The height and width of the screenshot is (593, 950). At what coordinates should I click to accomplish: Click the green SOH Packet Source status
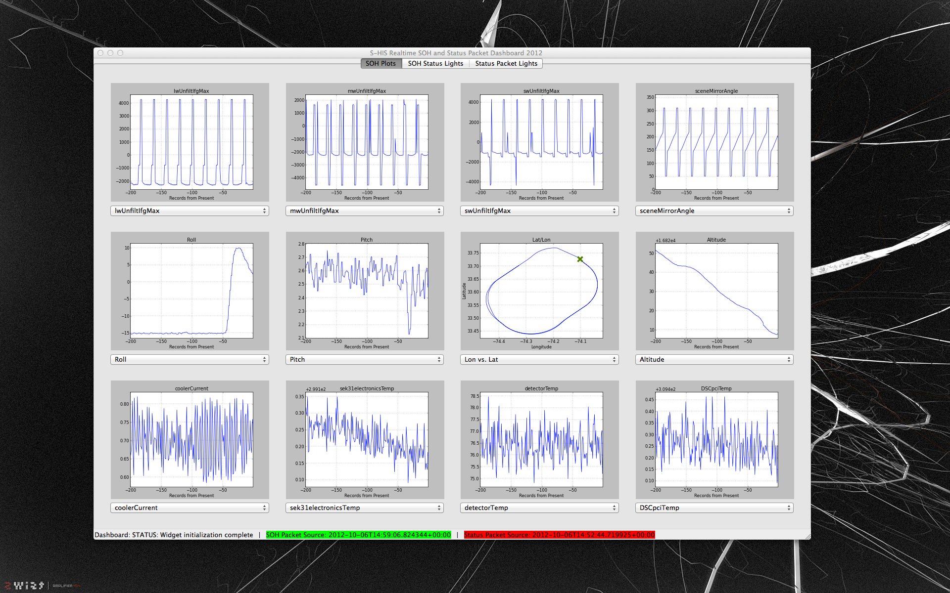(358, 535)
